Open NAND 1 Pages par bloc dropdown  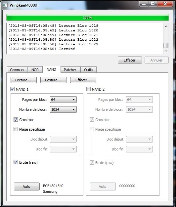[63, 100]
